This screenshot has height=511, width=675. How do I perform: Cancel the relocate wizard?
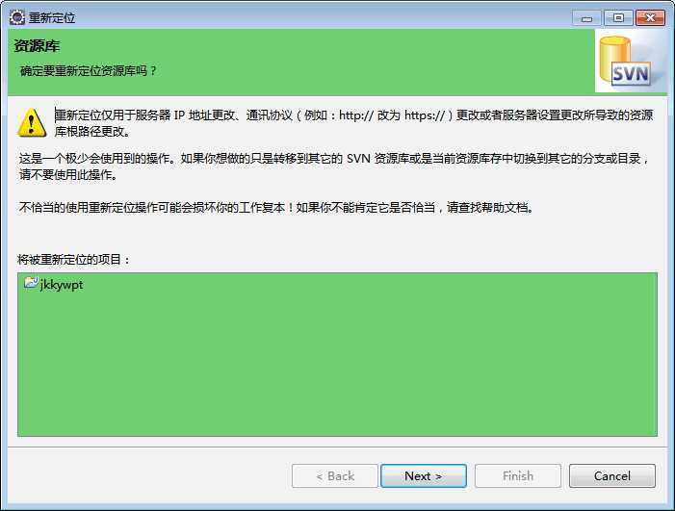pos(612,475)
